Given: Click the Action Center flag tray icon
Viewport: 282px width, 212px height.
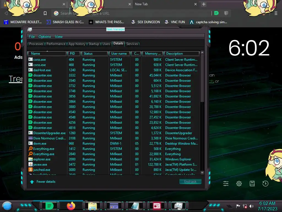Looking at the screenshot, I should click(x=238, y=206).
